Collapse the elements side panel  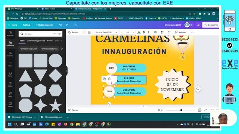[66, 71]
